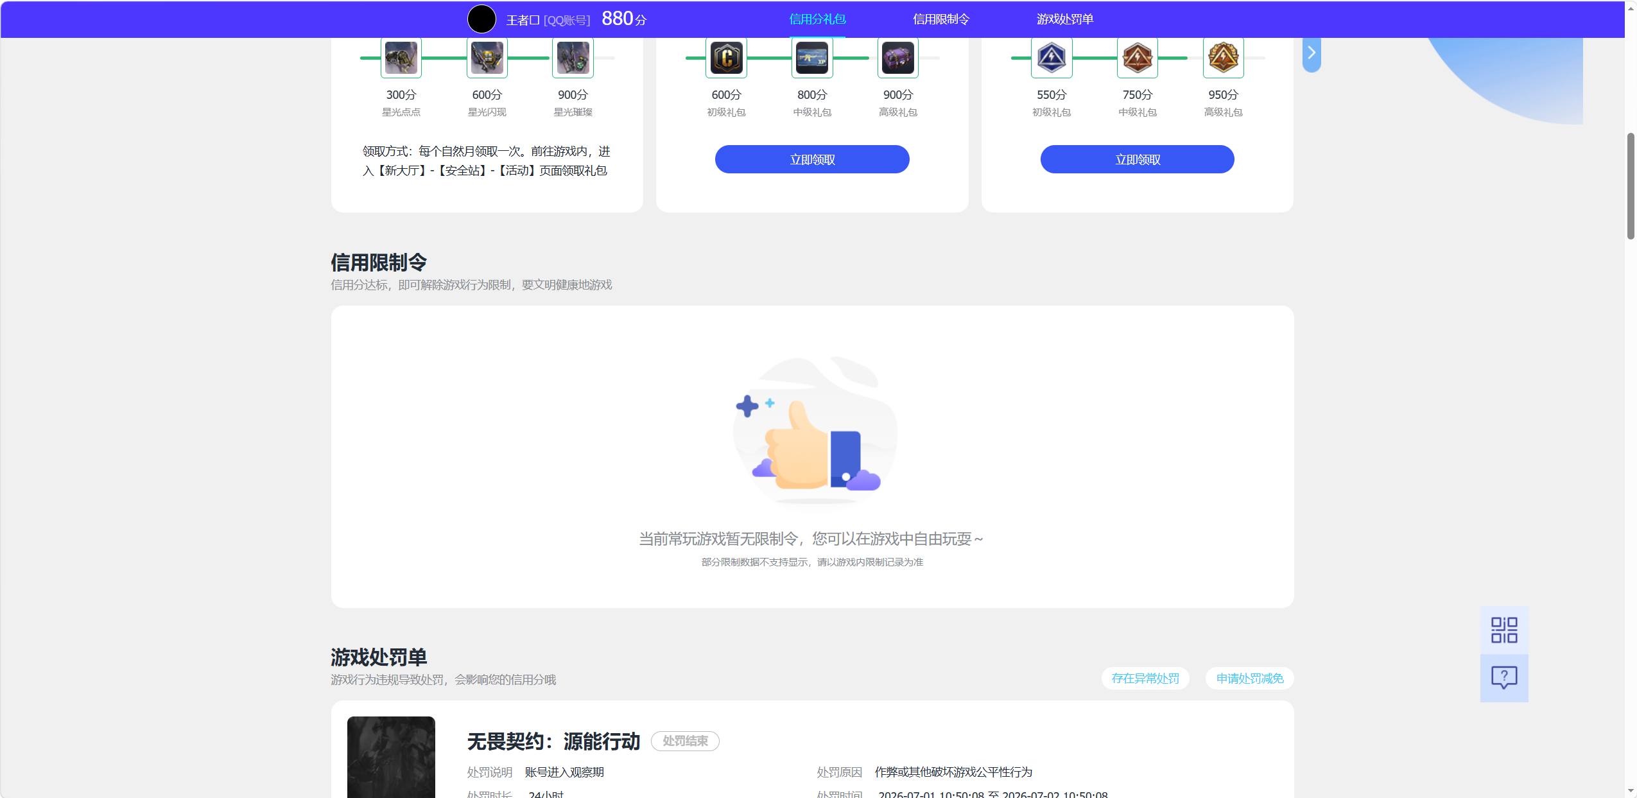This screenshot has width=1637, height=798.
Task: Click the 领取方式 instructions text
Action: coord(487,161)
